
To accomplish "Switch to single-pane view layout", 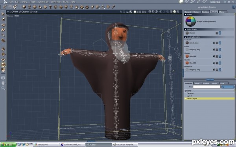I will tap(135, 12).
